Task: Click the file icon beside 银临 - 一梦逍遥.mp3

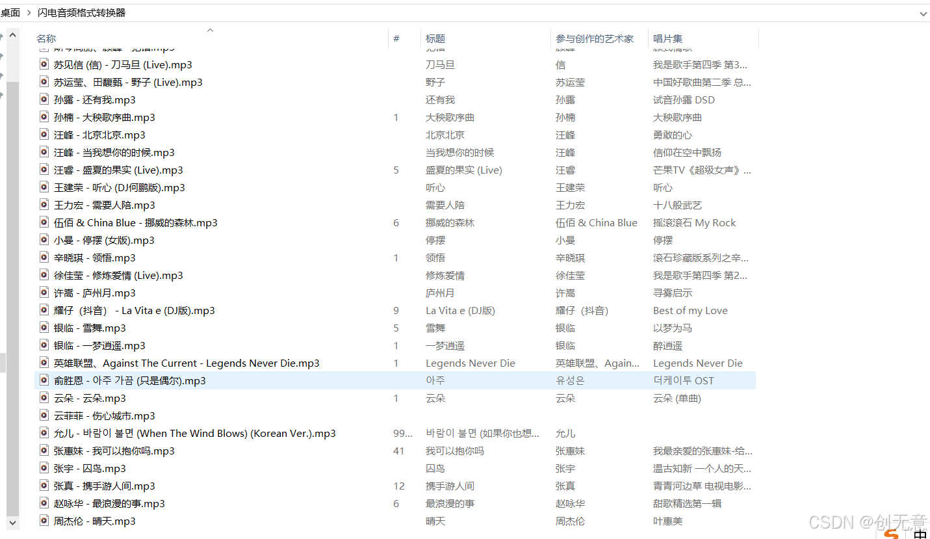Action: point(44,345)
